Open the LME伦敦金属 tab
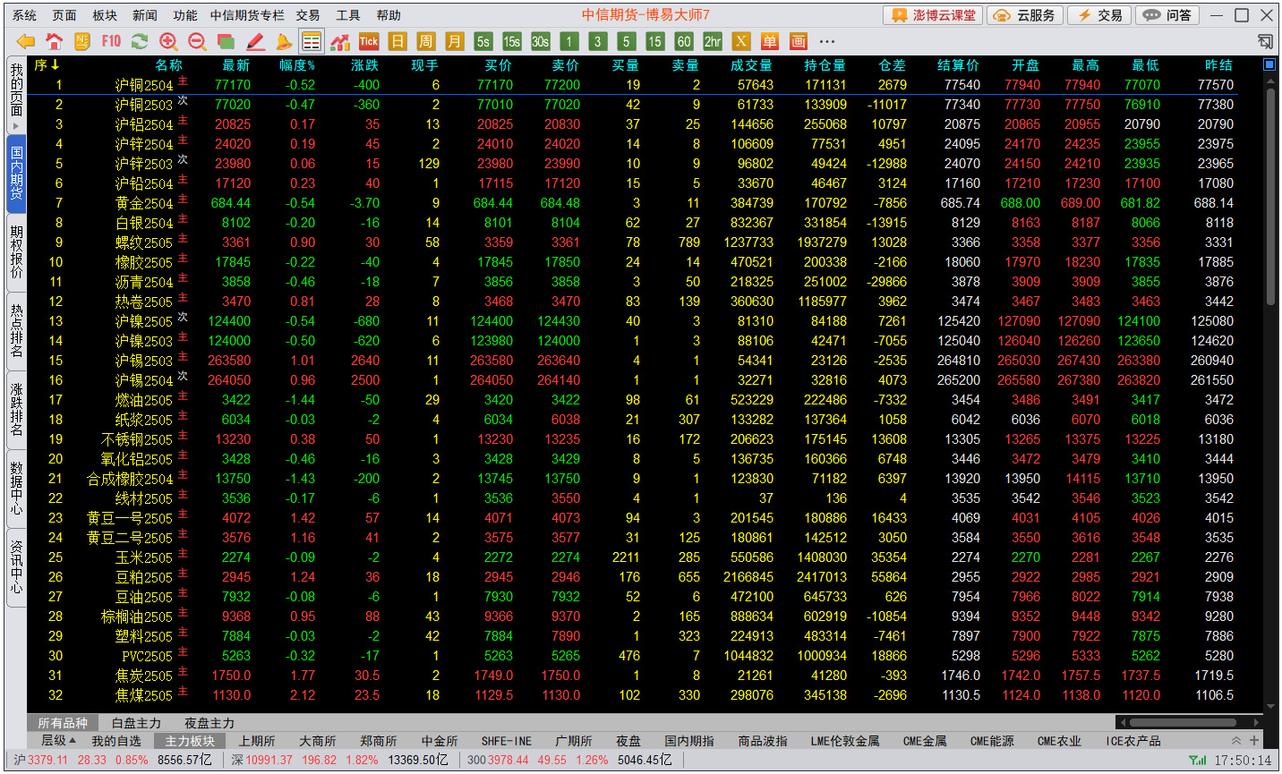The width and height of the screenshot is (1282, 774). [845, 741]
